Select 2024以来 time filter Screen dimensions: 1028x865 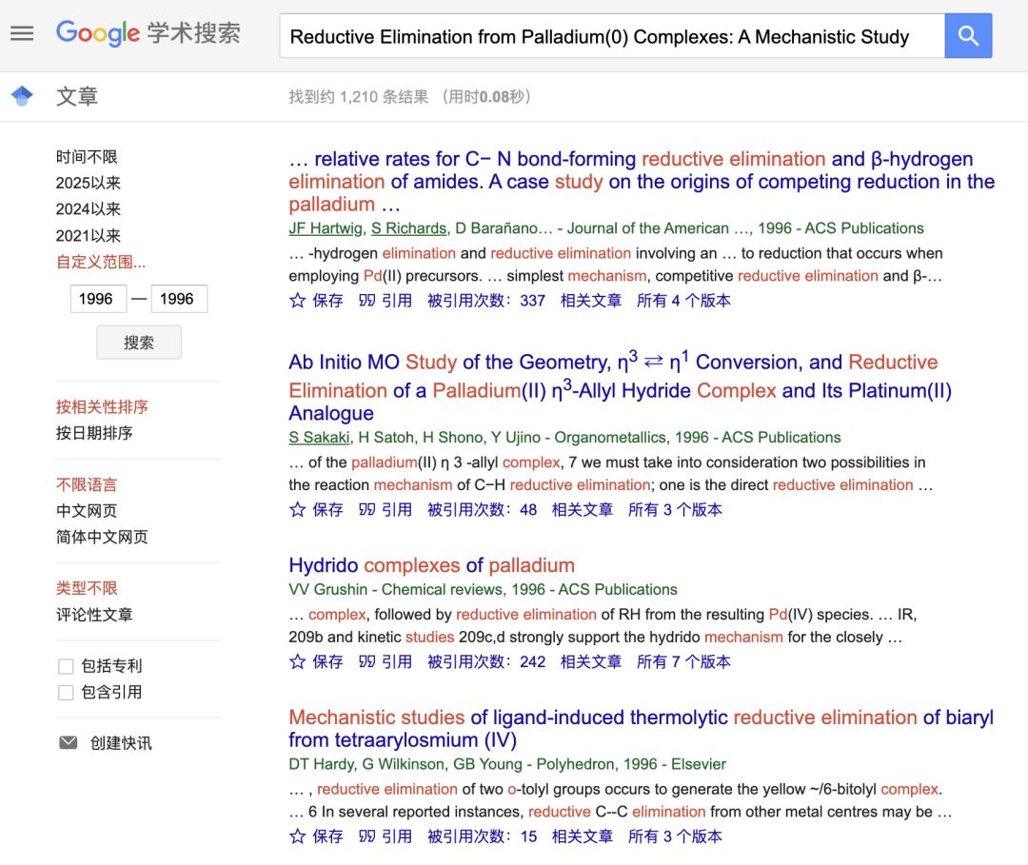[89, 209]
